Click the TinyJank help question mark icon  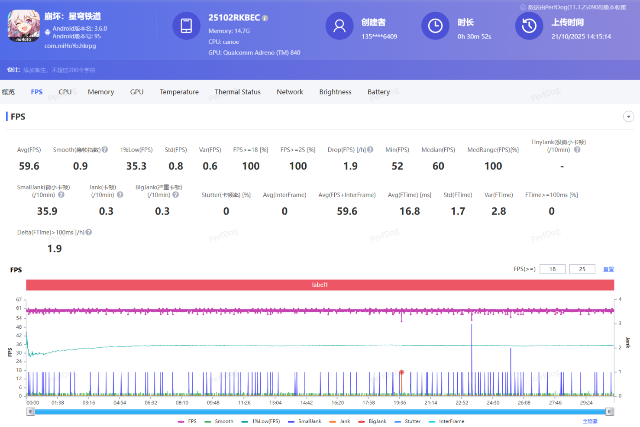click(577, 150)
